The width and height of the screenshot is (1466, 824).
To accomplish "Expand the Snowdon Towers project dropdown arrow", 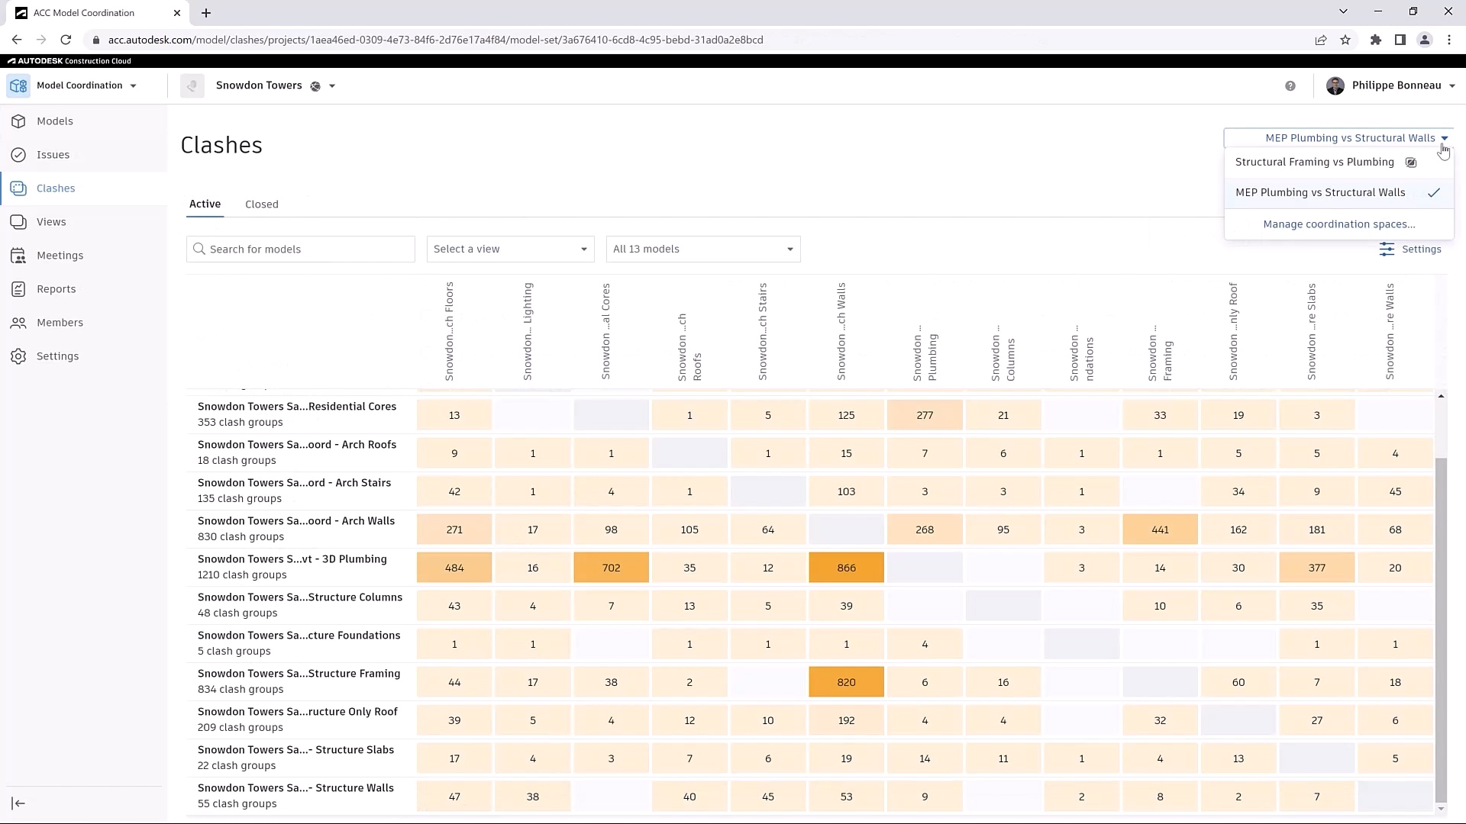I will coord(332,86).
